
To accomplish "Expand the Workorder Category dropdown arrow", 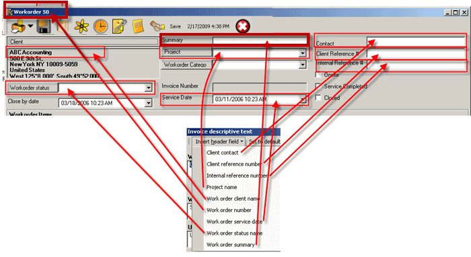I will [x=303, y=65].
